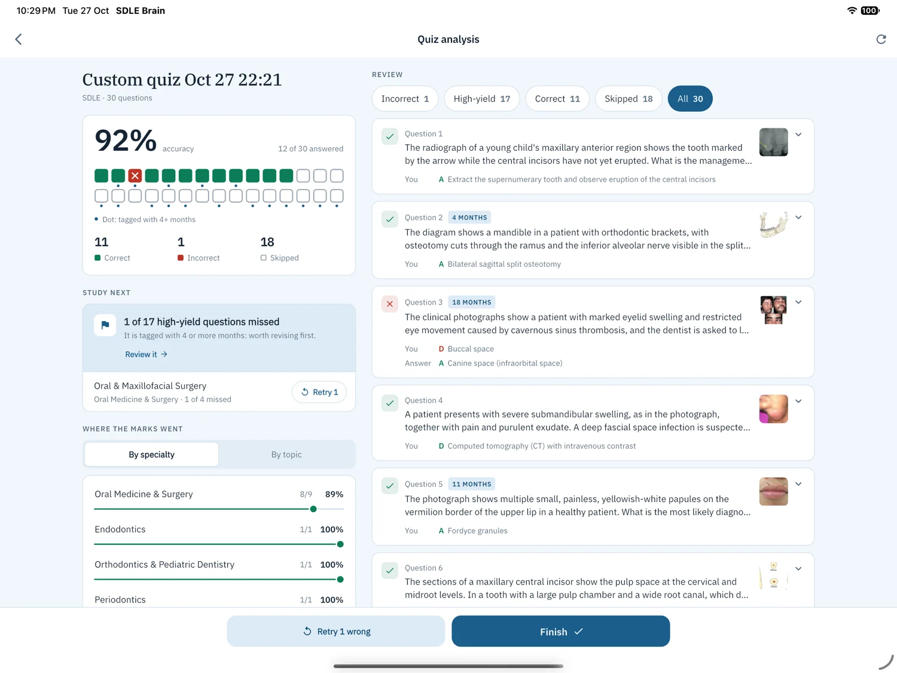Go back using the top-left chevron
The height and width of the screenshot is (673, 897).
click(19, 39)
